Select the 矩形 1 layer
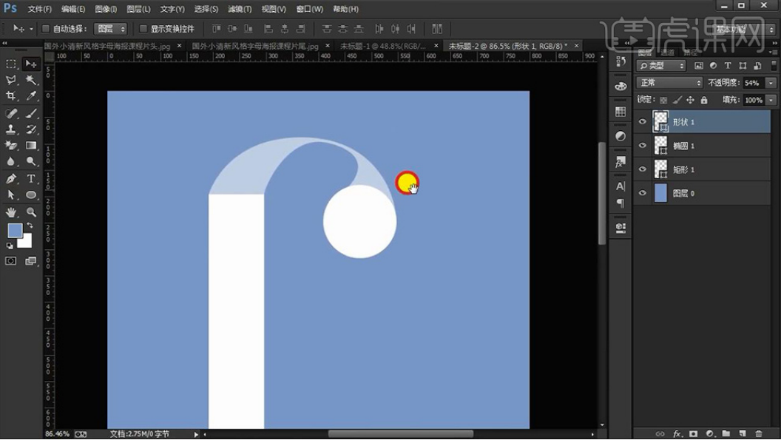 pos(703,169)
